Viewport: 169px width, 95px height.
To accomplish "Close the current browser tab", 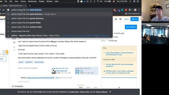I will [x=25, y=6].
